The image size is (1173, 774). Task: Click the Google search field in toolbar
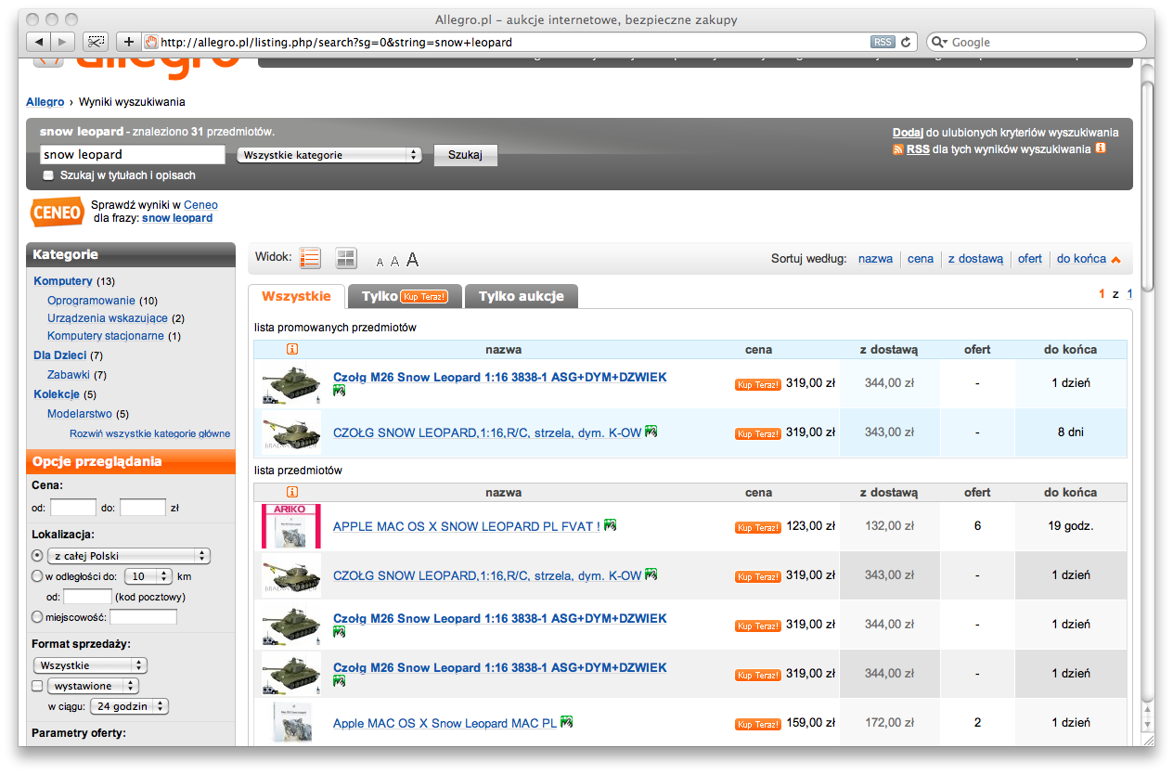[1037, 42]
